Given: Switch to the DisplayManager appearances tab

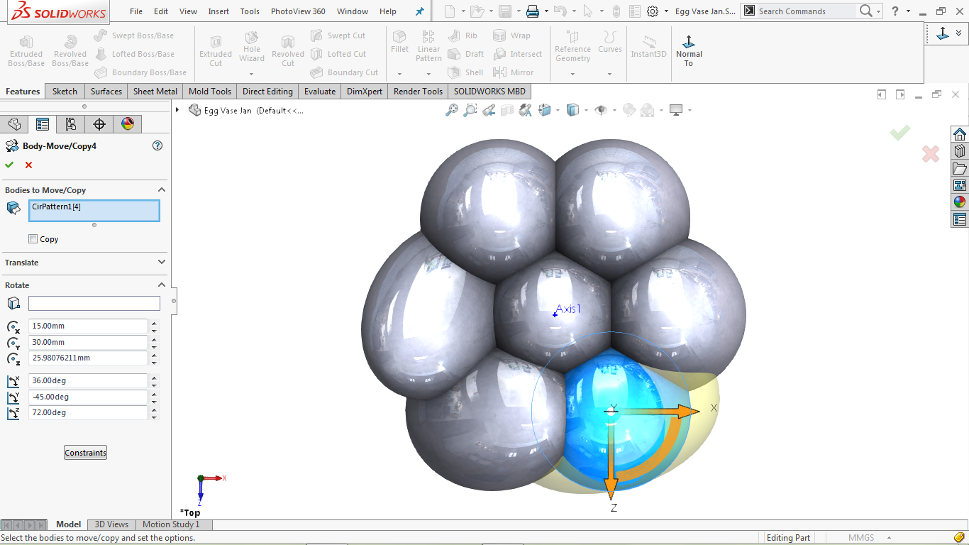Looking at the screenshot, I should point(126,123).
